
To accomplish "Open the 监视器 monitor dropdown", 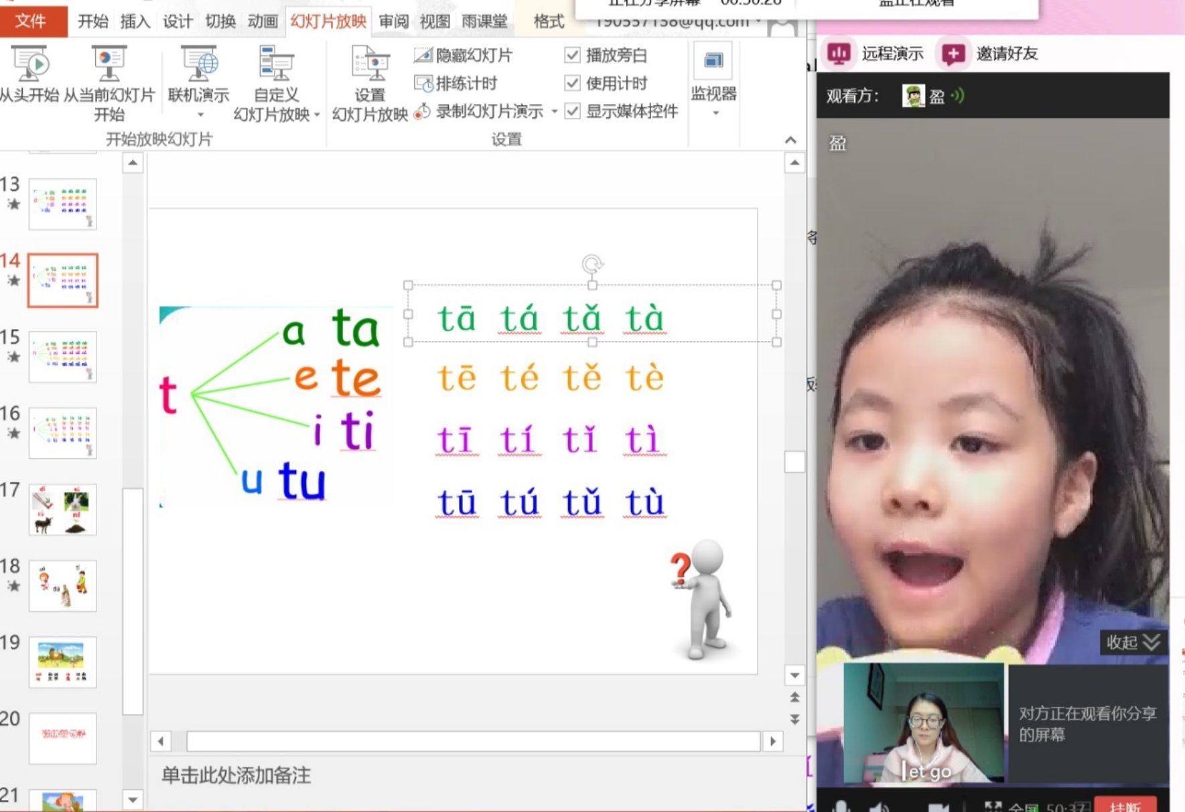I will coord(714,113).
